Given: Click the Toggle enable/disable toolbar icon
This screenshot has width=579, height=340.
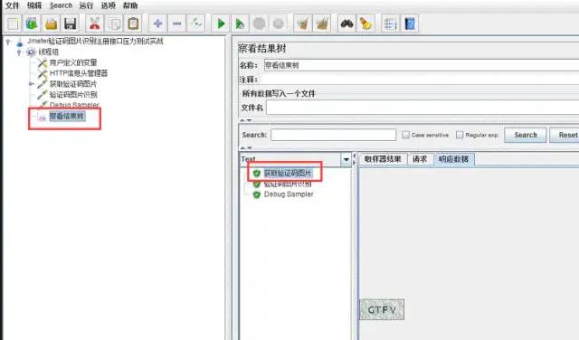Looking at the screenshot, I should [196, 24].
